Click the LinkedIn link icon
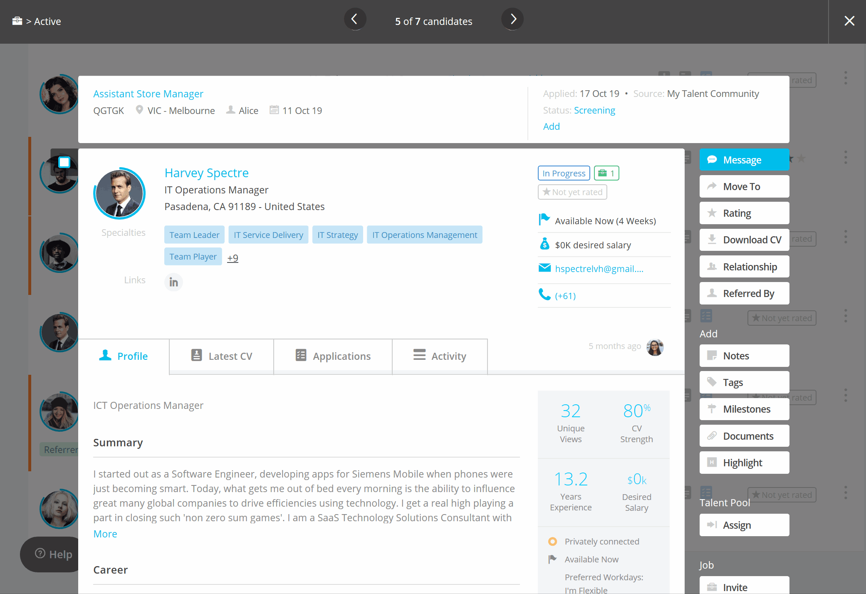This screenshot has height=594, width=866. click(173, 282)
